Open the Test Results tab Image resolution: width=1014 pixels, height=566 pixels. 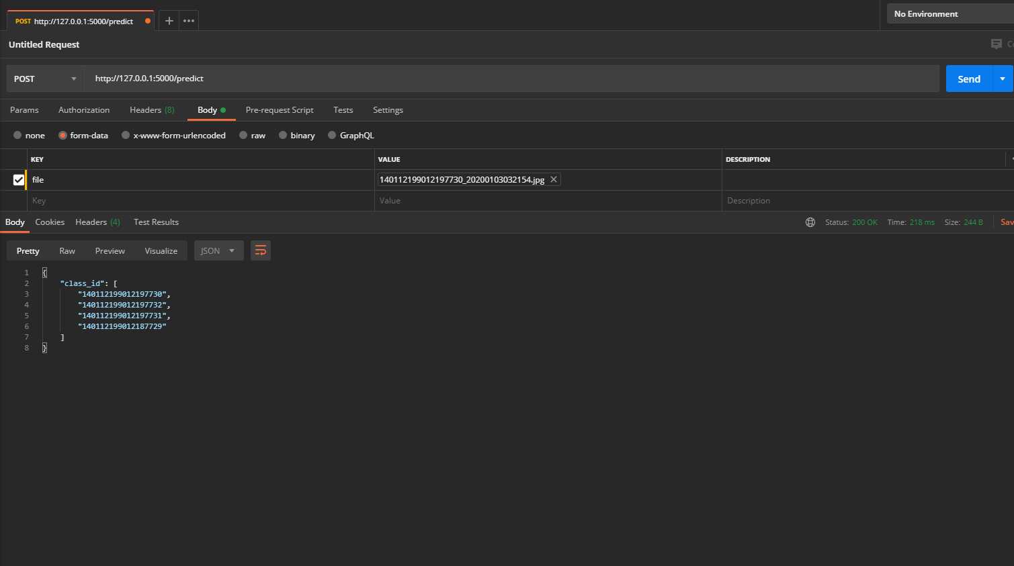pyautogui.click(x=156, y=222)
